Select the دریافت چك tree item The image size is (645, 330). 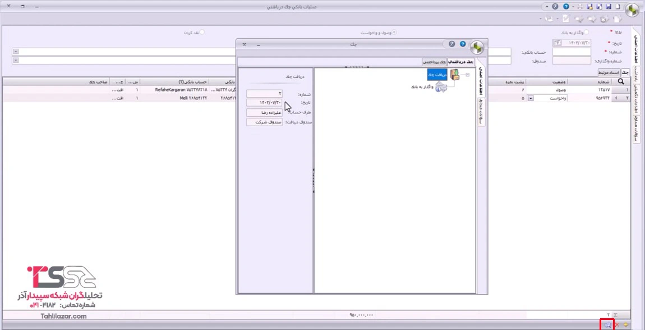(x=437, y=75)
